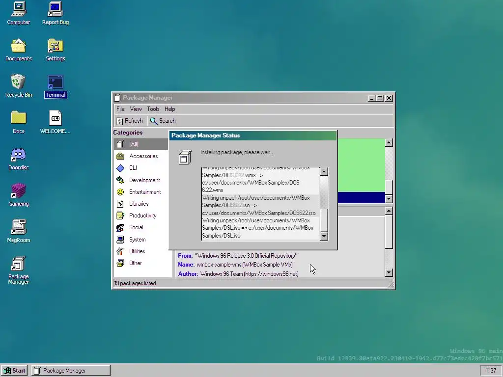
Task: Click the Search toolbar button
Action: click(x=163, y=121)
